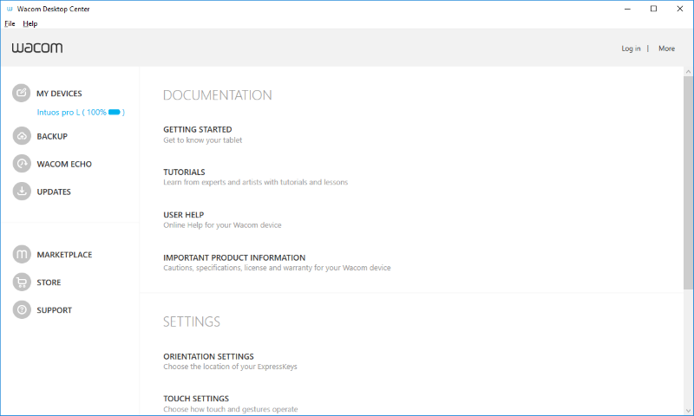
Task: Click the vertical scrollbar thumb
Action: pos(688,183)
